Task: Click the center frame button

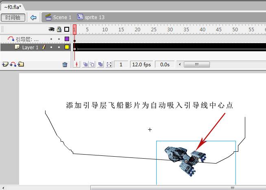Action: click(78, 64)
